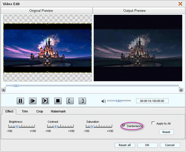Click the Brightness slider handle
The width and height of the screenshot is (186, 152).
click(17, 127)
